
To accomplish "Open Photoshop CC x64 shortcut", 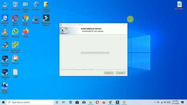I will tap(5, 61).
